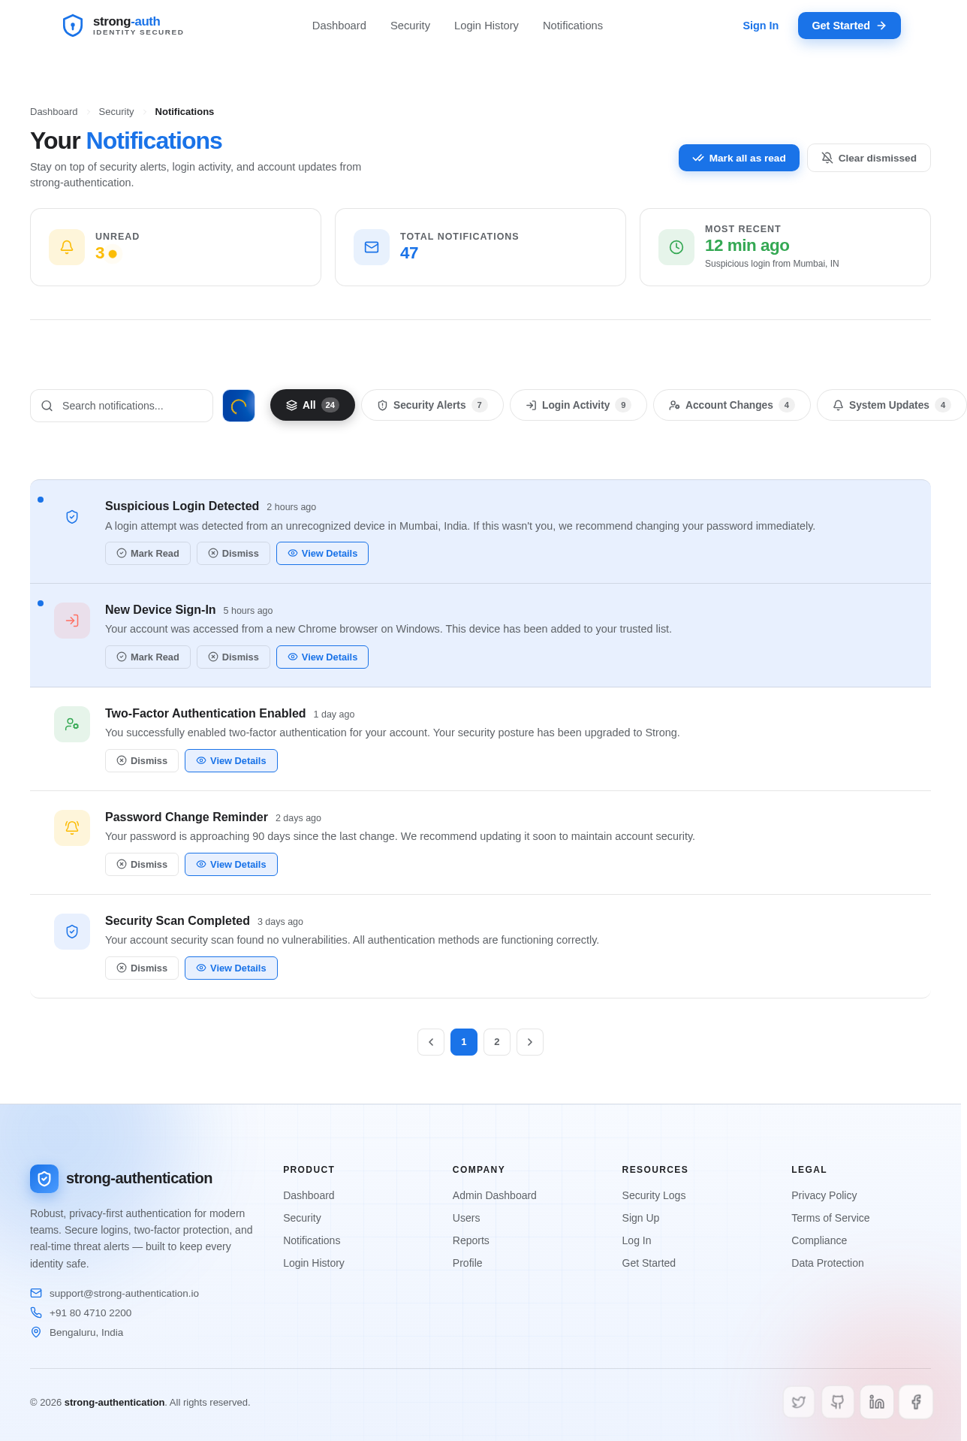Filter by System Updates
This screenshot has width=967, height=1441.
[892, 405]
